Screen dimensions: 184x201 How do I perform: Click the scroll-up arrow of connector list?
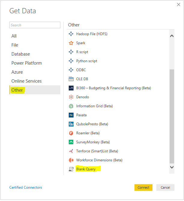(x=172, y=36)
